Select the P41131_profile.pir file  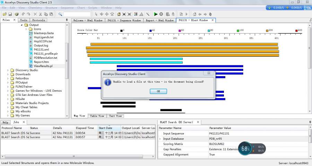46,54
